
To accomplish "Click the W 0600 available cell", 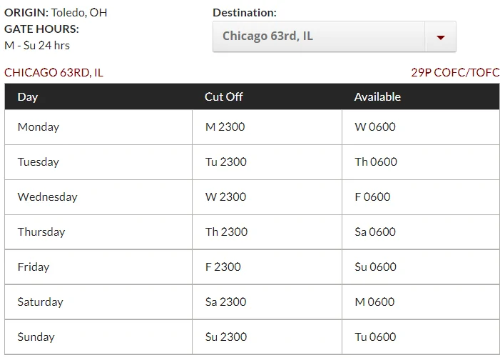I will click(x=421, y=127).
